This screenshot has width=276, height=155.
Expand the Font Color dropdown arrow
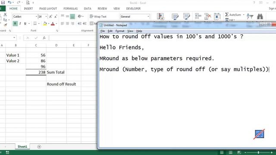tap(56, 23)
